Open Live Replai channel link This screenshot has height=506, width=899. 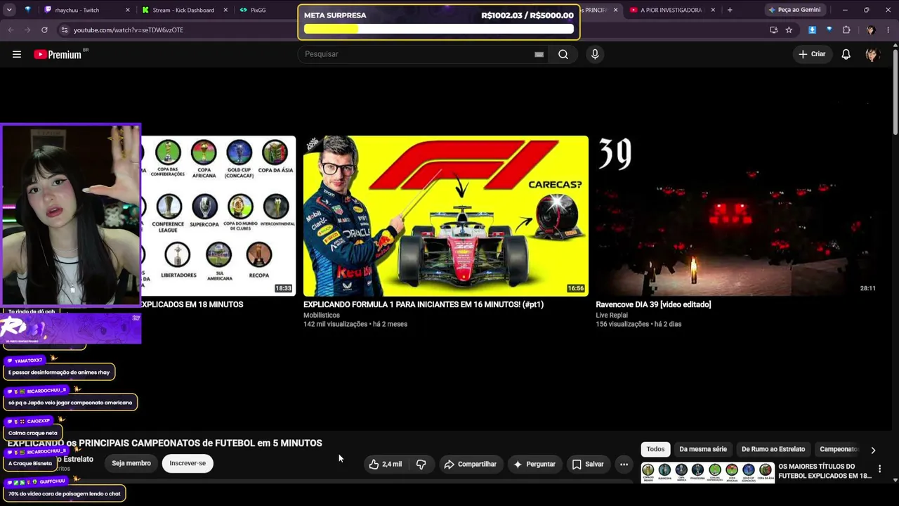(612, 315)
